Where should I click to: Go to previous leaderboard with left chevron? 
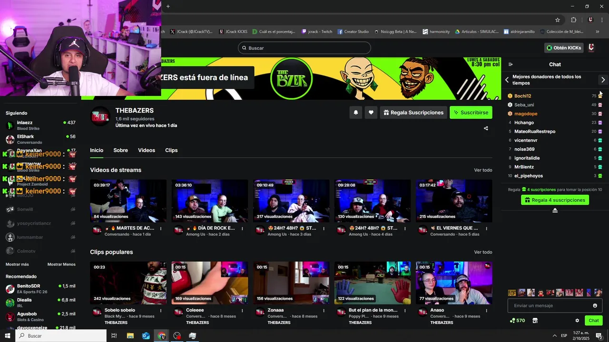tap(507, 80)
